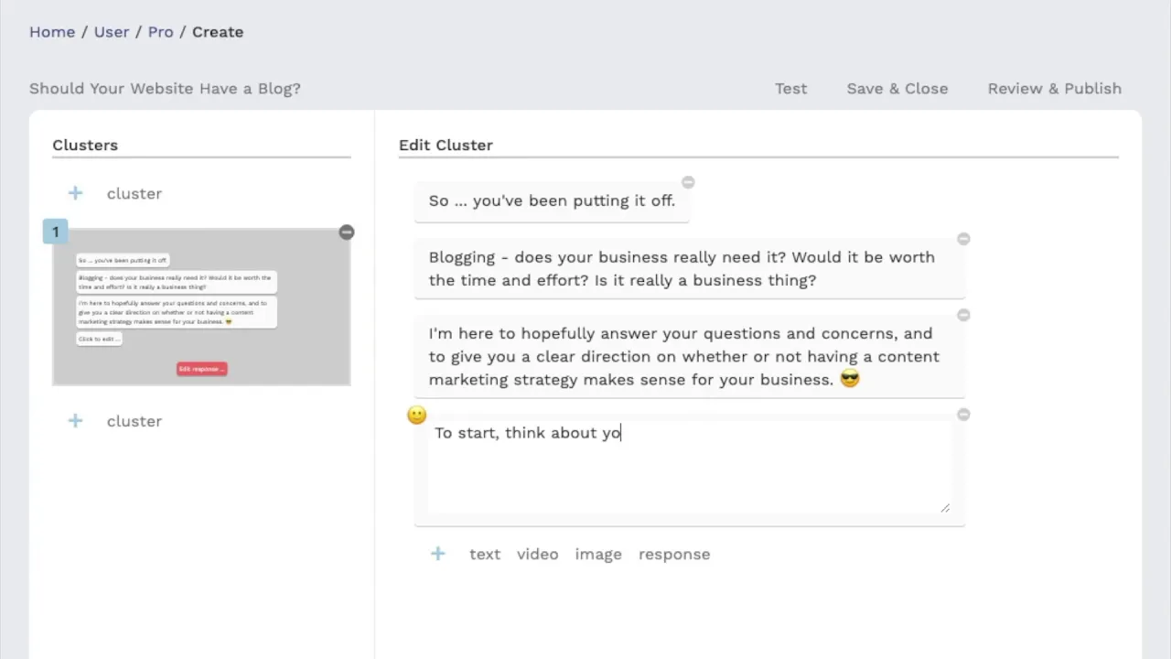Navigate to Pro breadcrumb link
Image resolution: width=1171 pixels, height=659 pixels.
[160, 32]
